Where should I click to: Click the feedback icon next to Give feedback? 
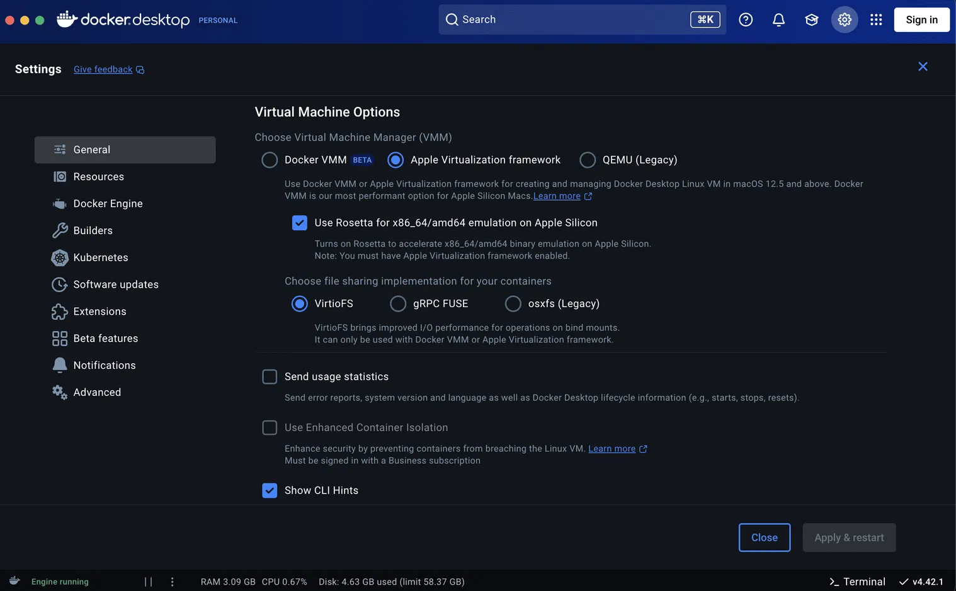point(140,70)
